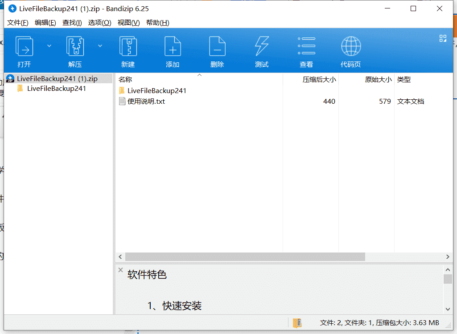
Task: Click the horizontal scrollbar thumb
Action: pos(245,257)
